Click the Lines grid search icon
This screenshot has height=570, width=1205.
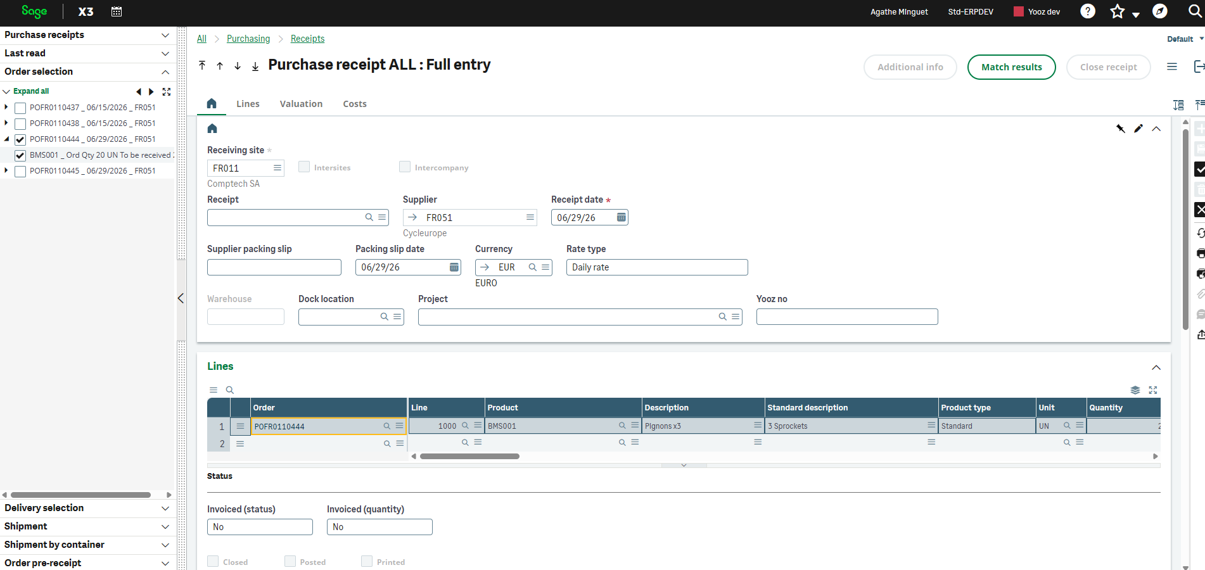(x=230, y=390)
